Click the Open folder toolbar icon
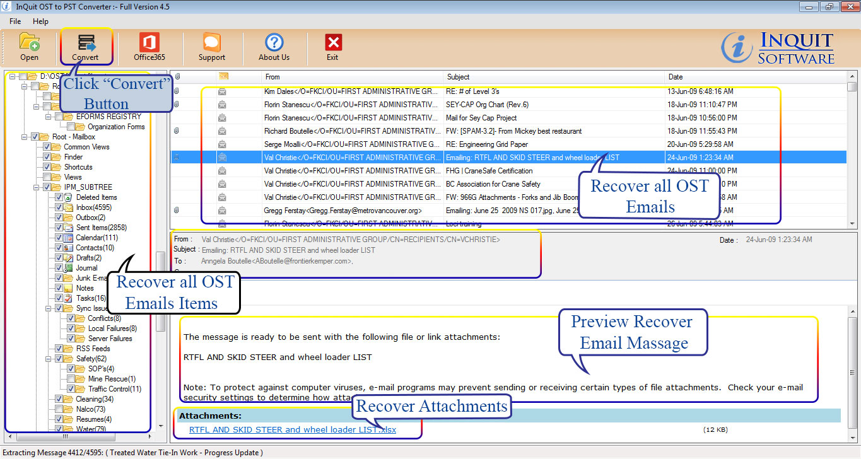Viewport: 861px width, 459px height. coord(29,42)
